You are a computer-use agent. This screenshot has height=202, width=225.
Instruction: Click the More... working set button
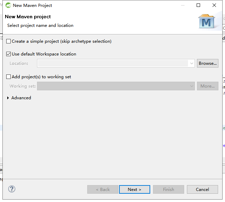pos(207,86)
